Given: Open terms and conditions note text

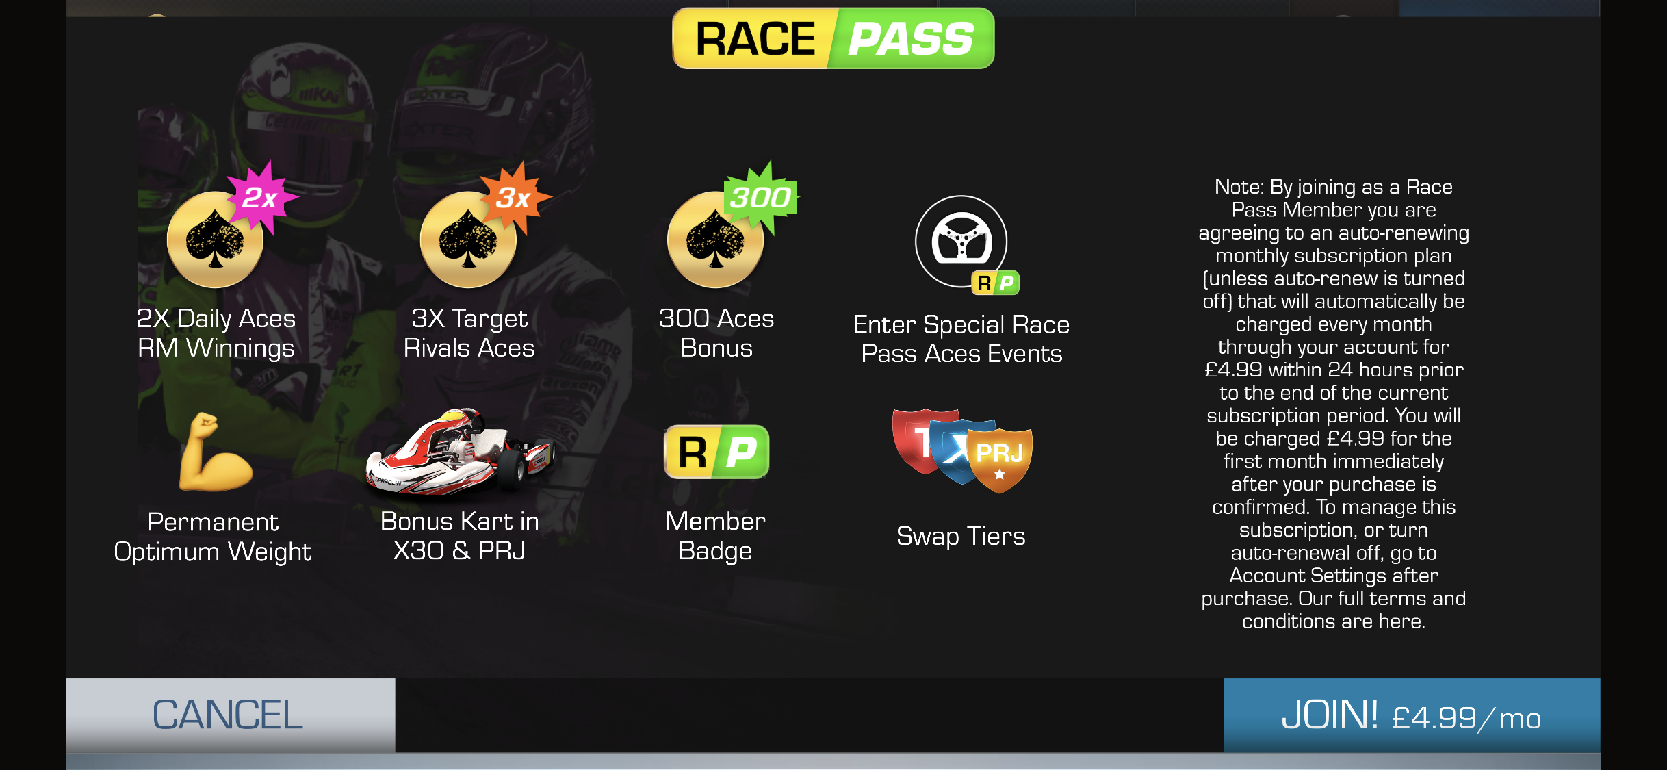Looking at the screenshot, I should pos(1334,404).
